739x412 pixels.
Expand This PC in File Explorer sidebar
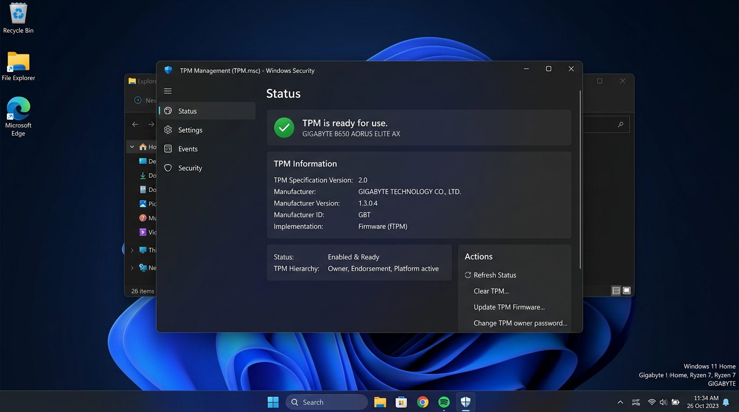click(132, 250)
